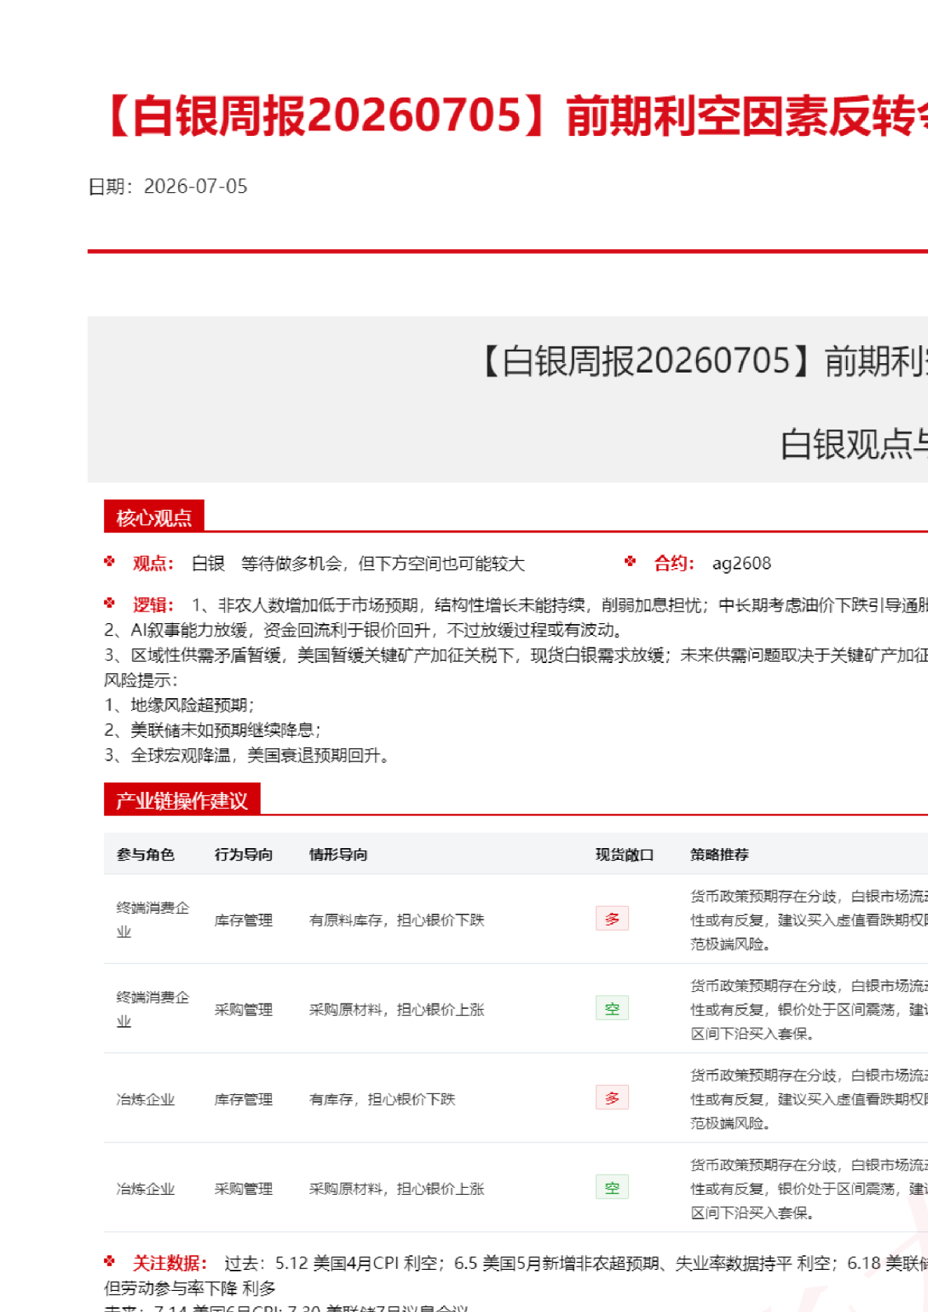Click the bullet icon beside 合约
The width and height of the screenshot is (928, 1312).
(630, 562)
